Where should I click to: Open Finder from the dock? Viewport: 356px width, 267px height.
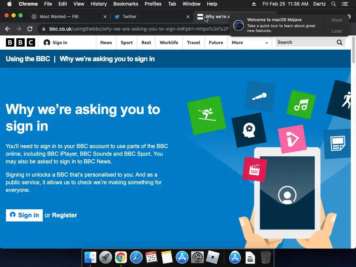(x=90, y=258)
